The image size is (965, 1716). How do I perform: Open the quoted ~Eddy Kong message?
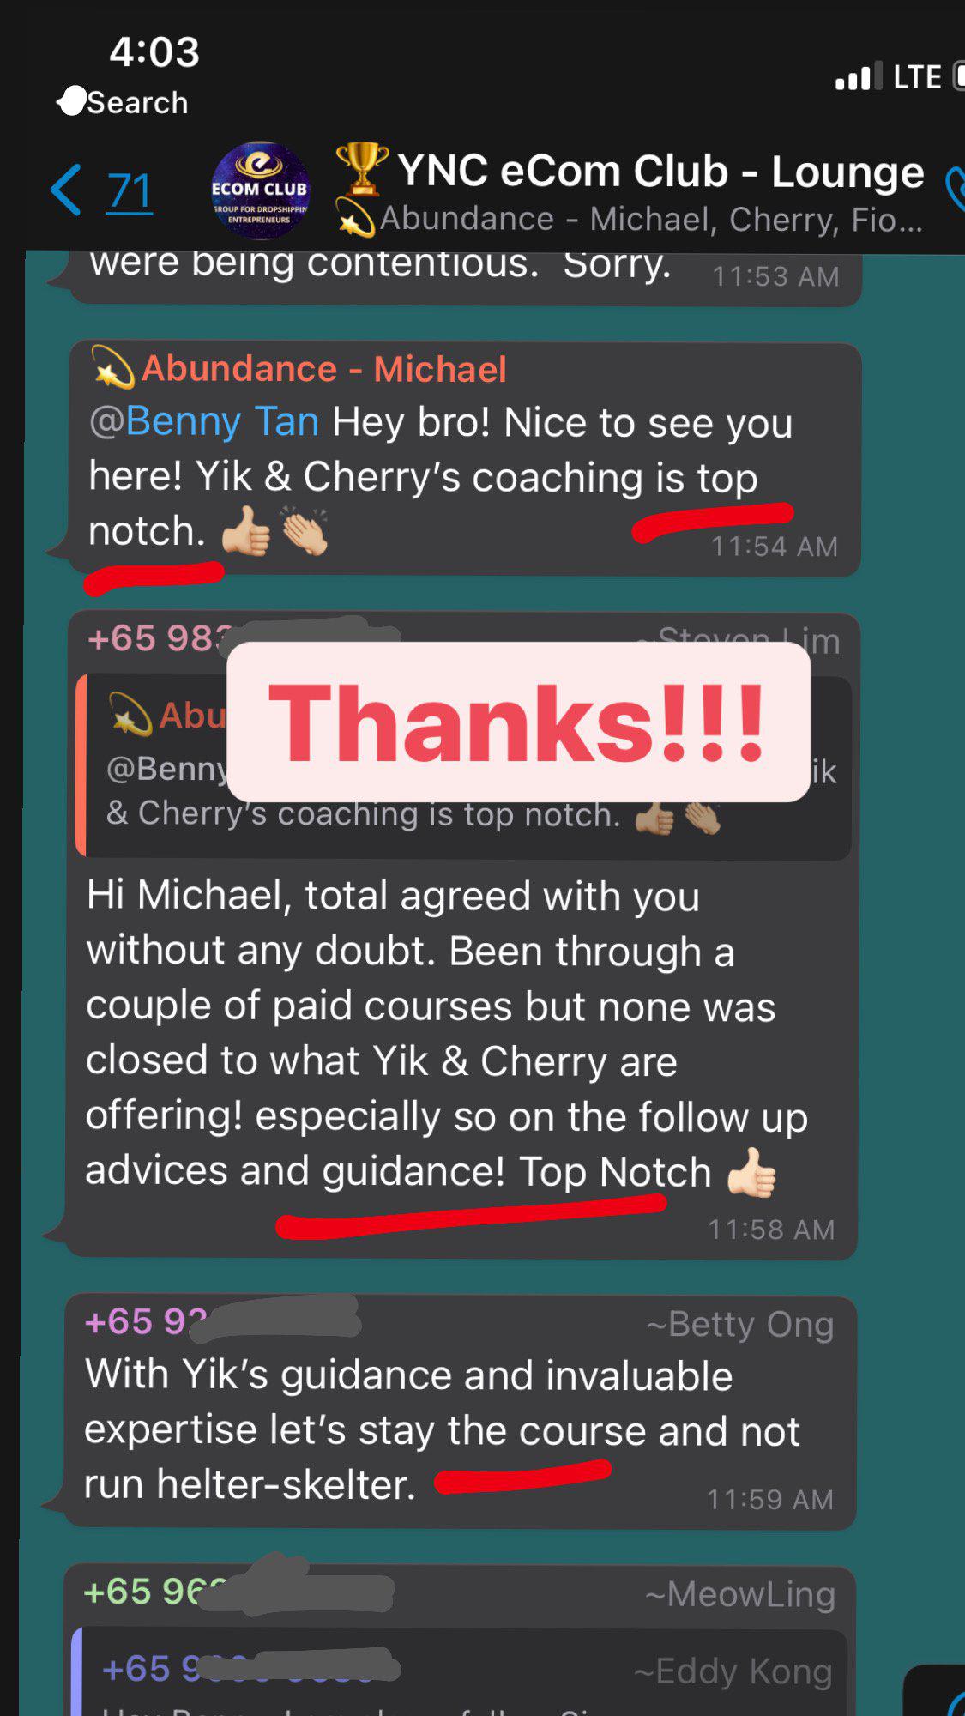(461, 1671)
